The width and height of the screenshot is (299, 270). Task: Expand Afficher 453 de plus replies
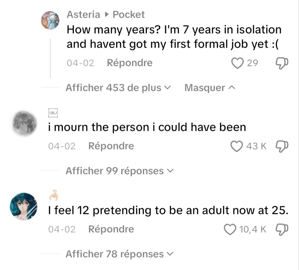[118, 88]
